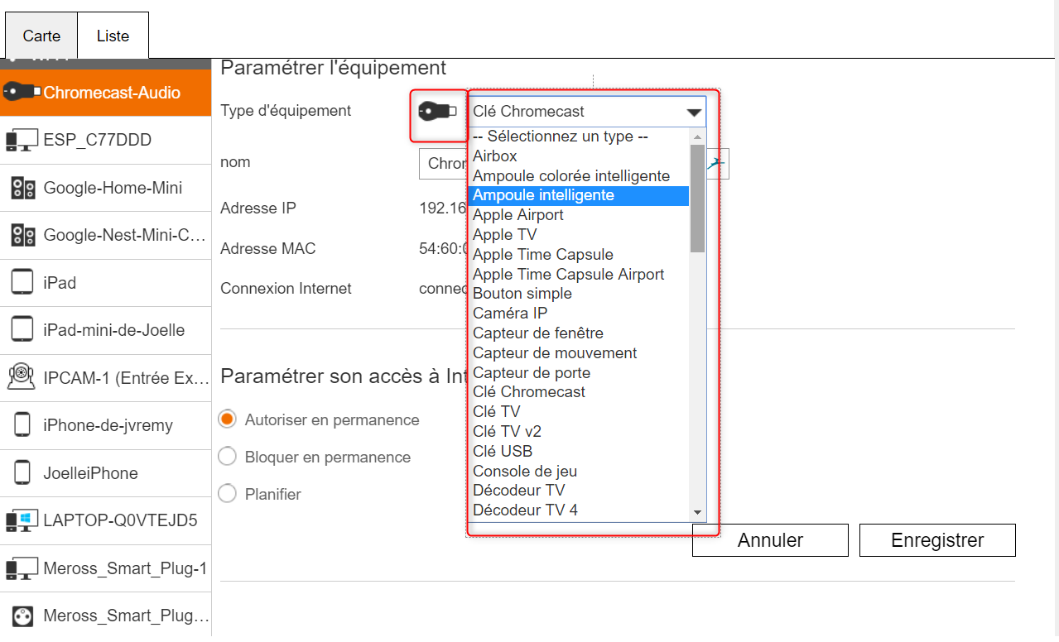Click the Enregistrer button
1059x642 pixels.
(937, 540)
